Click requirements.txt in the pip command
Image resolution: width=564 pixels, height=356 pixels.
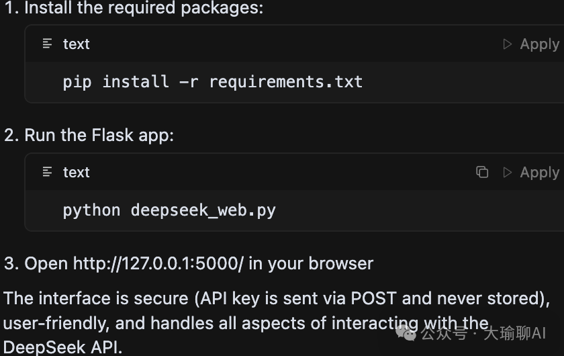[286, 82]
